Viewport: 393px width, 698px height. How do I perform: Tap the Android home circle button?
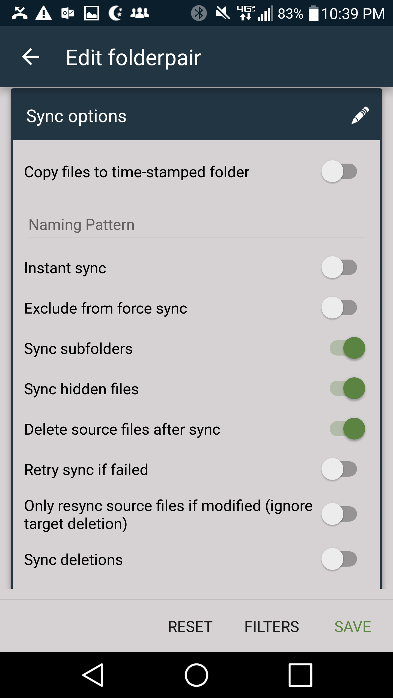pyautogui.click(x=196, y=675)
